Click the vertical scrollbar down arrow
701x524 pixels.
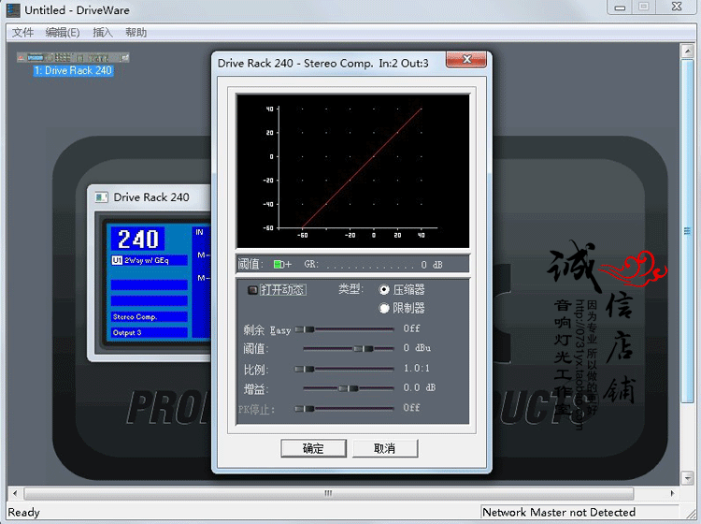click(x=687, y=478)
